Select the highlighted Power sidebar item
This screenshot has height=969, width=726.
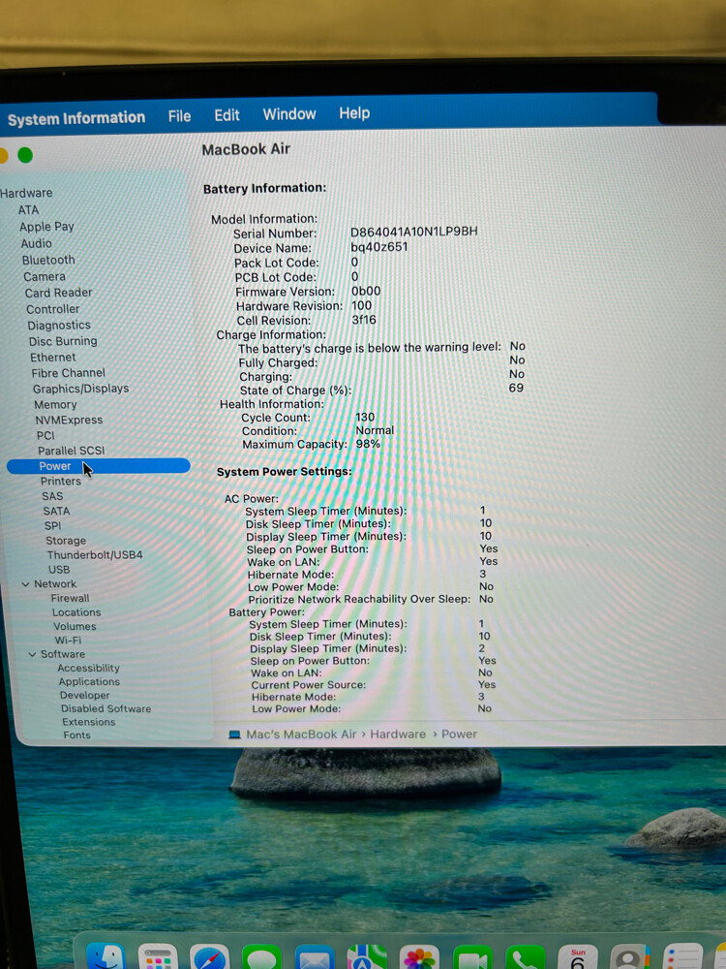click(x=99, y=466)
